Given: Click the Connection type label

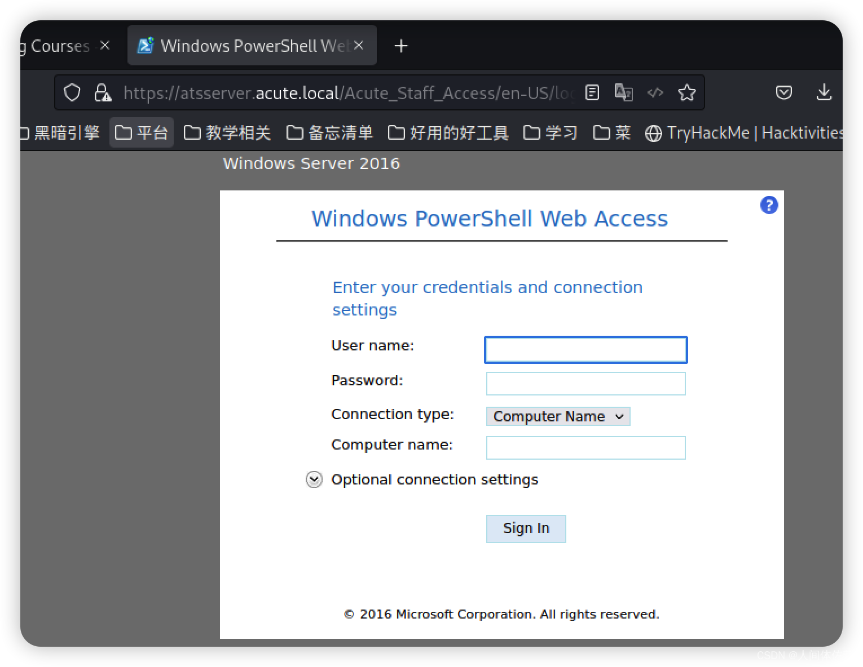Looking at the screenshot, I should click(393, 414).
